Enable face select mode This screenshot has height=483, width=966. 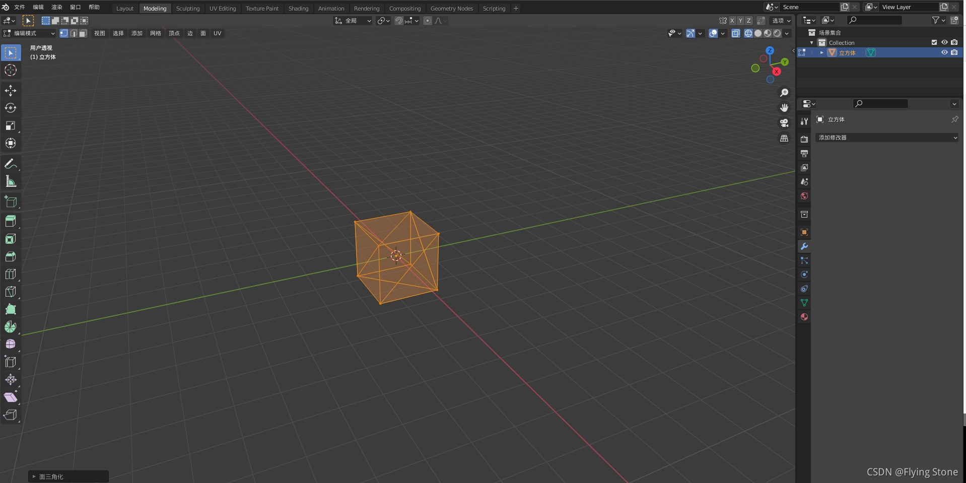[83, 33]
